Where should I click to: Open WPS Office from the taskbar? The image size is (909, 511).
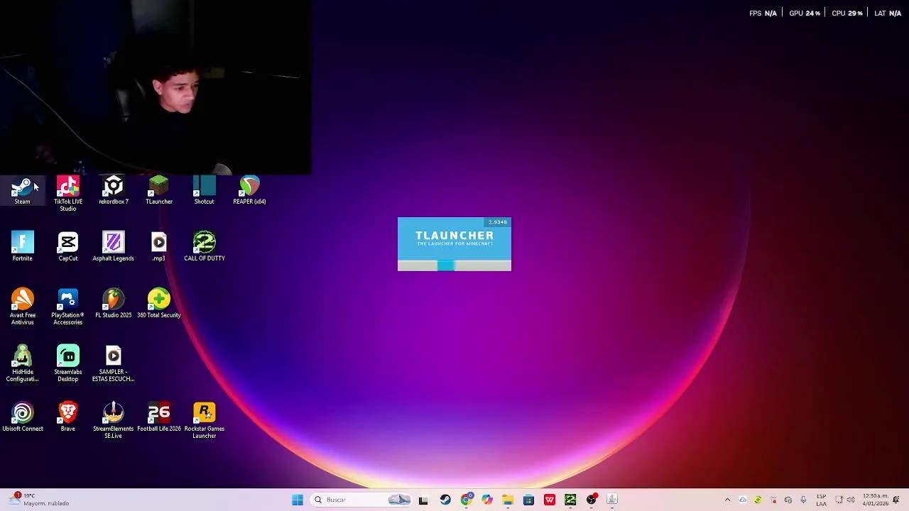(x=550, y=500)
